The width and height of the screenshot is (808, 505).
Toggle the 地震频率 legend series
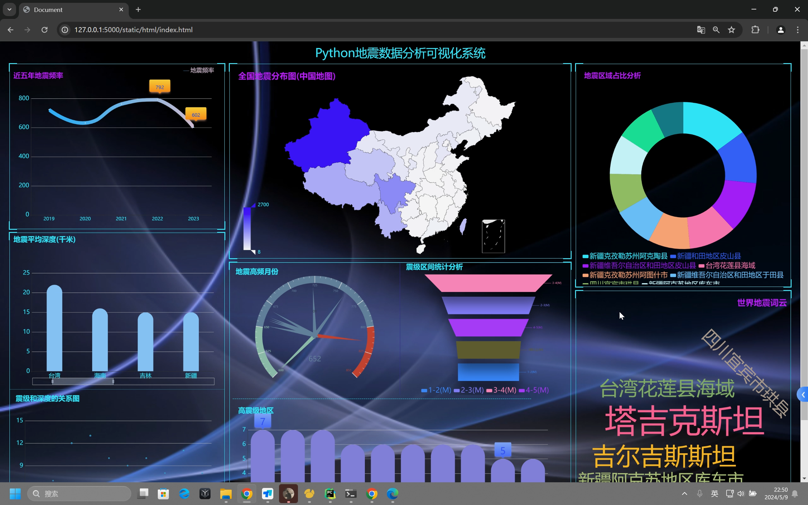coord(199,70)
